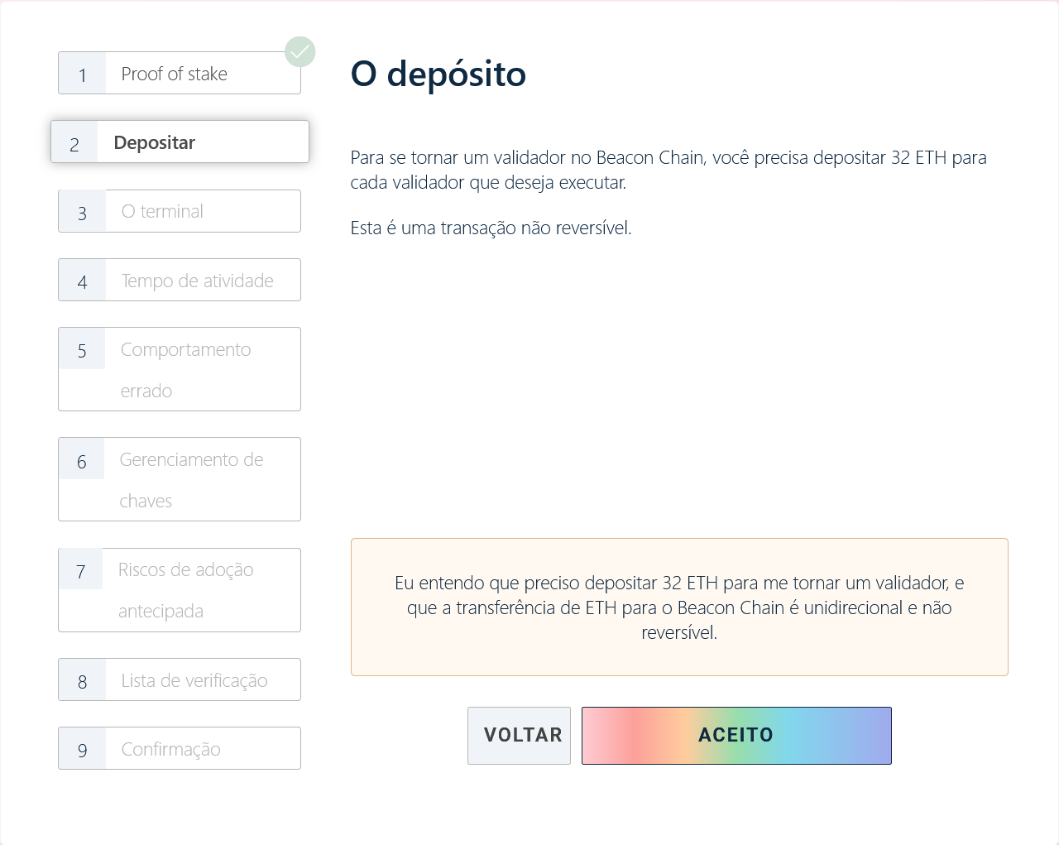Click the number badge on step 2
1059x845 pixels.
(x=74, y=142)
